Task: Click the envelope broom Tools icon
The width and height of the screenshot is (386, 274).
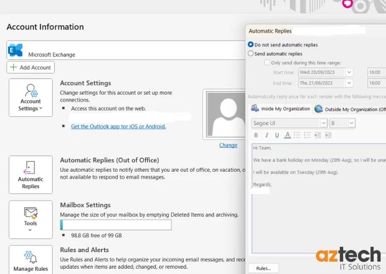Action: click(x=31, y=213)
